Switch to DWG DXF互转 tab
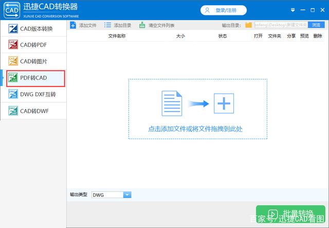Screen dimensions: 329x228 pyautogui.click(x=33, y=94)
